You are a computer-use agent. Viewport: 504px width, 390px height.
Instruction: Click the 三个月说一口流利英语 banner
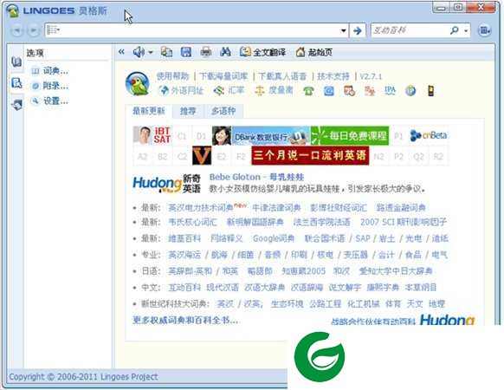[310, 155]
